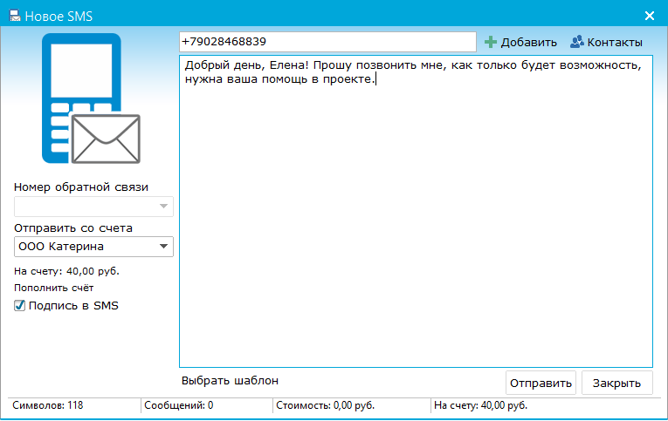The width and height of the screenshot is (668, 421).
Task: Click the 'Сообщений: 0' status bar section
Action: [x=179, y=406]
